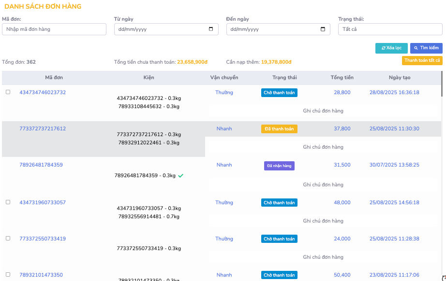Click the Đã nhận hàng status badge
The width and height of the screenshot is (446, 281).
tap(279, 166)
